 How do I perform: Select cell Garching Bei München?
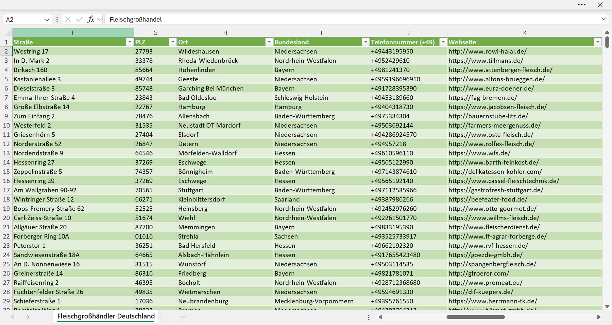point(225,88)
